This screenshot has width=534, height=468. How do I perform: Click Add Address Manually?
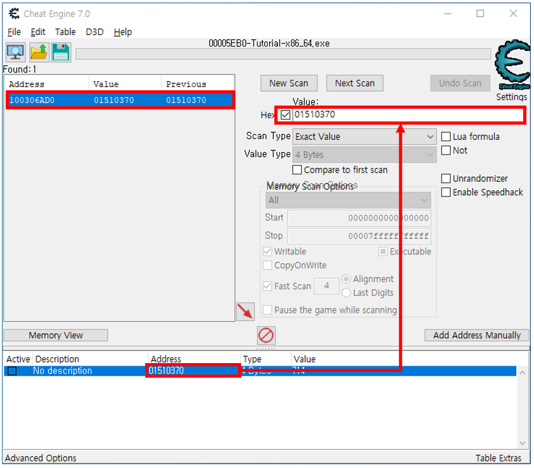coord(477,335)
